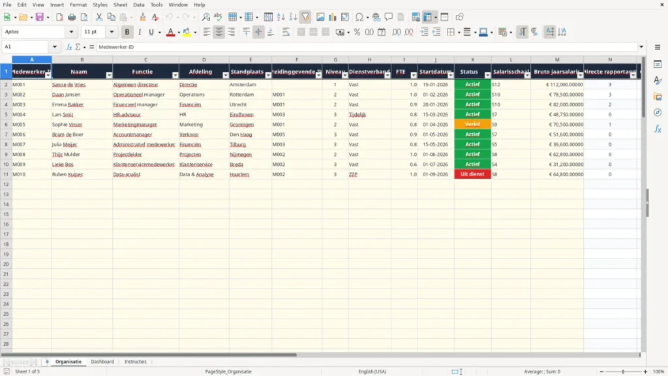This screenshot has width=668, height=376.
Task: Toggle the AutoFilter funnel button
Action: tap(305, 17)
